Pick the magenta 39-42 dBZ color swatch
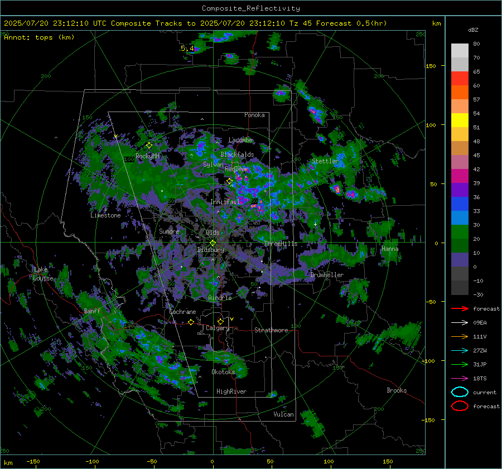 (460, 176)
